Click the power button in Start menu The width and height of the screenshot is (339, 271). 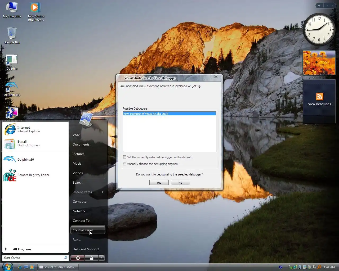click(x=78, y=258)
